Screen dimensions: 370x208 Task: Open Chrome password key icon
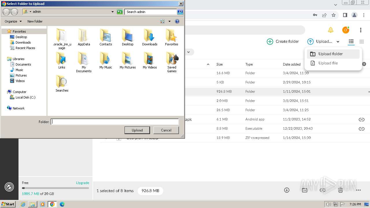(315, 15)
